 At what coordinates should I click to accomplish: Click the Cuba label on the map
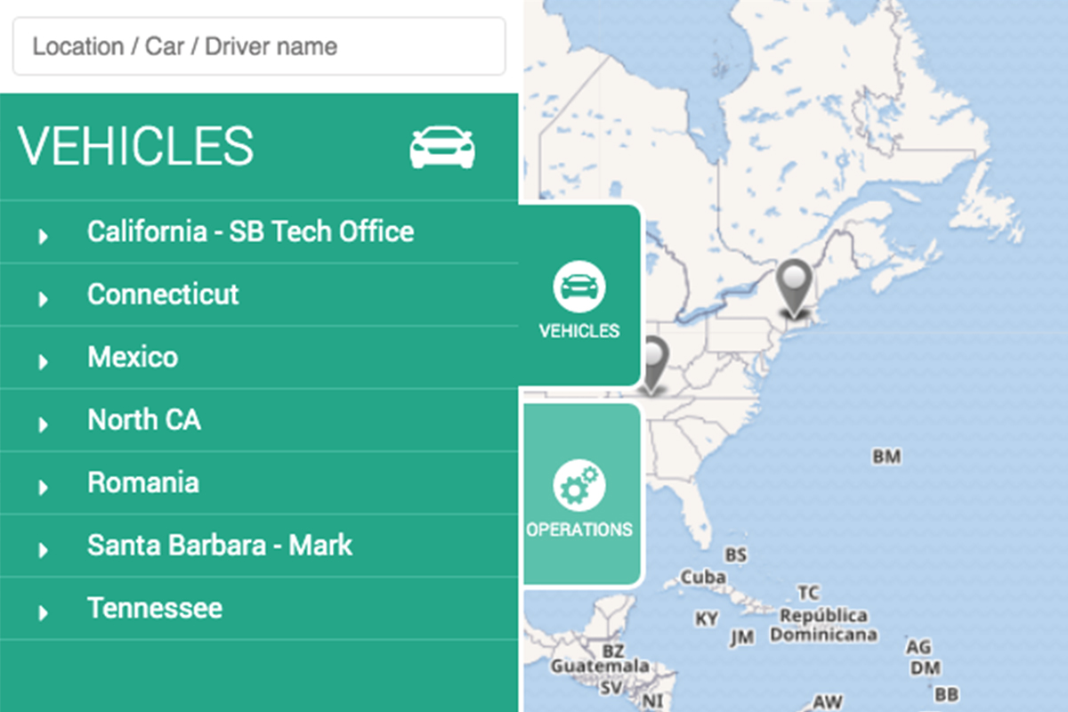703,577
